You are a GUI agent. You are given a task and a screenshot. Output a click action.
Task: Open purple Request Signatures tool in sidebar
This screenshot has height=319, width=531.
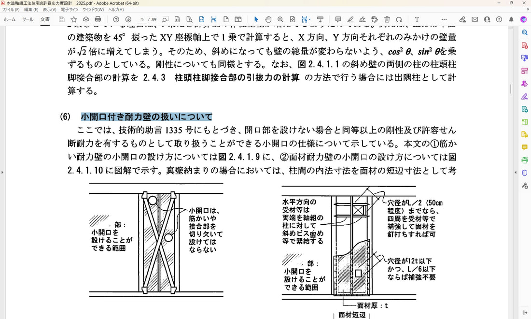point(525,84)
